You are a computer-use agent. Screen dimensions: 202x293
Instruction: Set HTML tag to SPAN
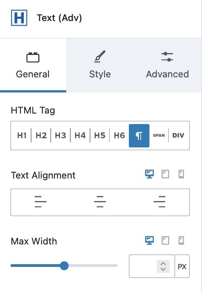pos(159,136)
